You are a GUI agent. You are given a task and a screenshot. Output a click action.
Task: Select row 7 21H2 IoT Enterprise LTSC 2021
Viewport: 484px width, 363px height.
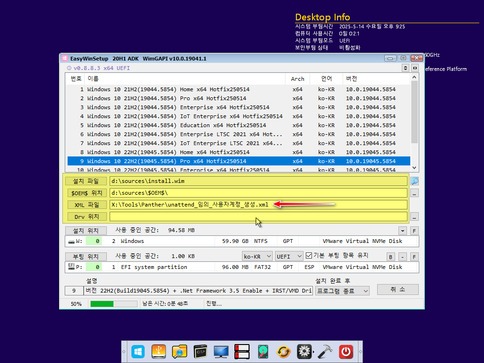pyautogui.click(x=239, y=143)
